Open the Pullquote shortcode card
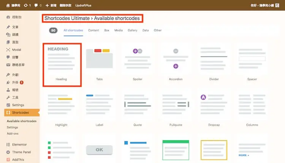The image size is (285, 163). point(176,110)
